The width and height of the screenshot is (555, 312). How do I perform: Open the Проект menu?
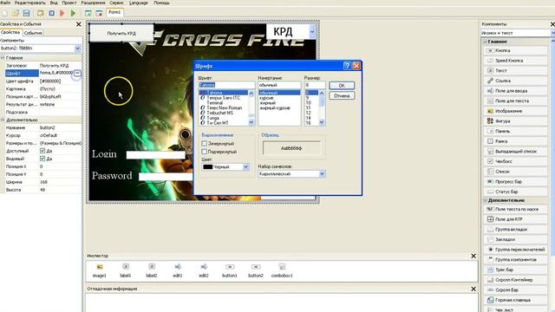pyautogui.click(x=69, y=3)
